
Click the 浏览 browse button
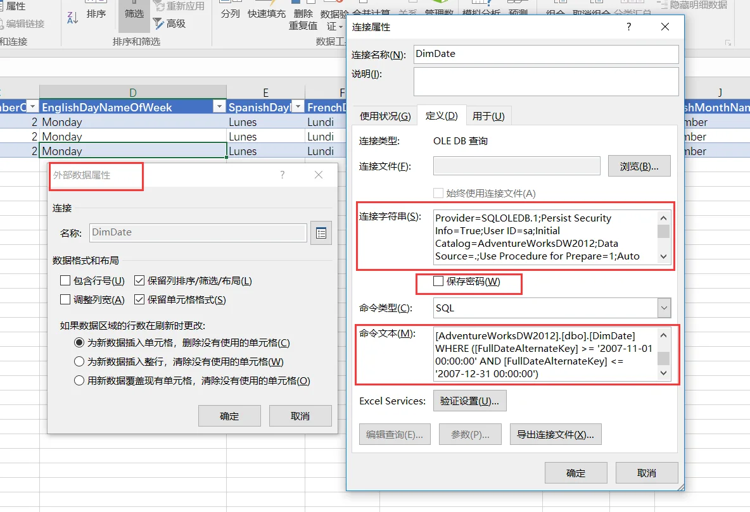click(639, 166)
